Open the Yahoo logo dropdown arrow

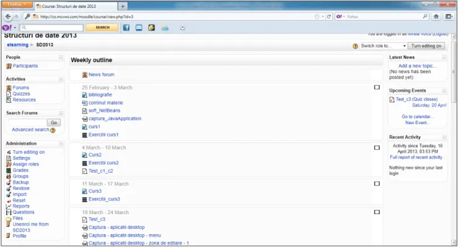[15, 28]
